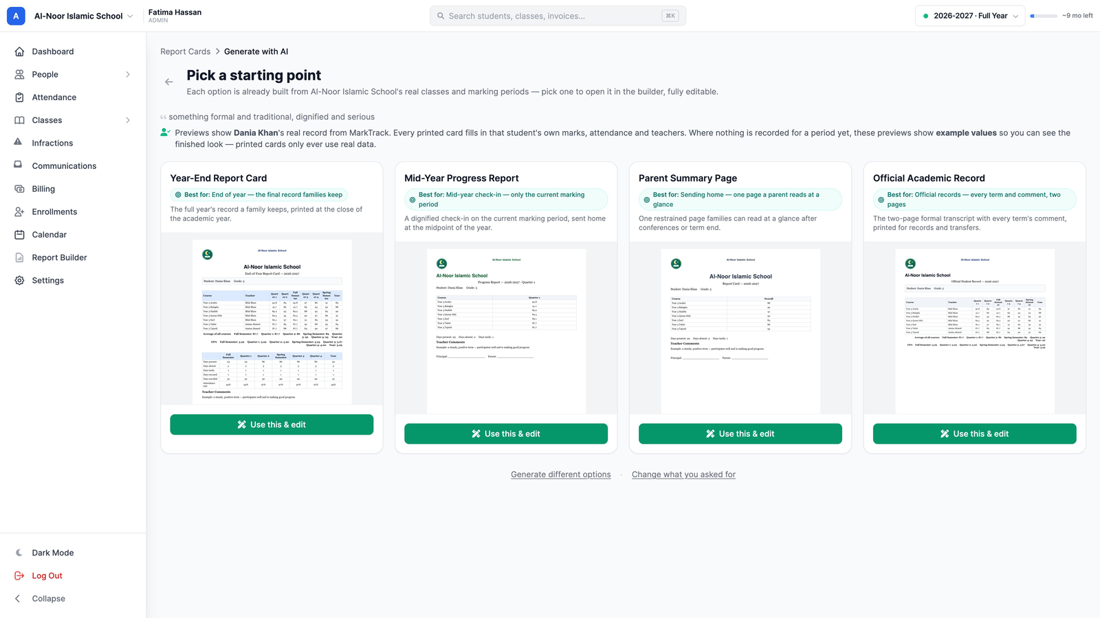This screenshot has height=618, width=1100.
Task: Click the Report Builder icon
Action: click(19, 257)
